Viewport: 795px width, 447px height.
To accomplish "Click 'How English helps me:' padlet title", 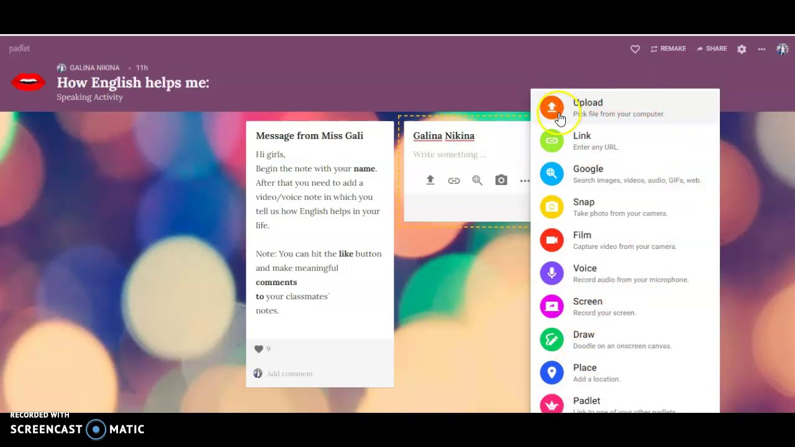I will [x=133, y=83].
